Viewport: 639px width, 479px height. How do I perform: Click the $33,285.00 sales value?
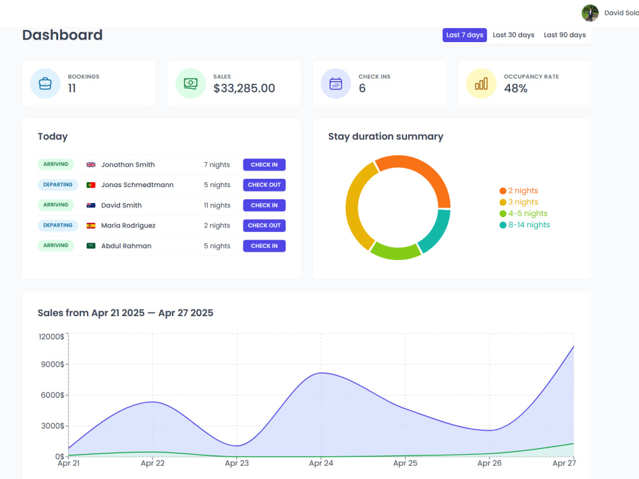[244, 88]
